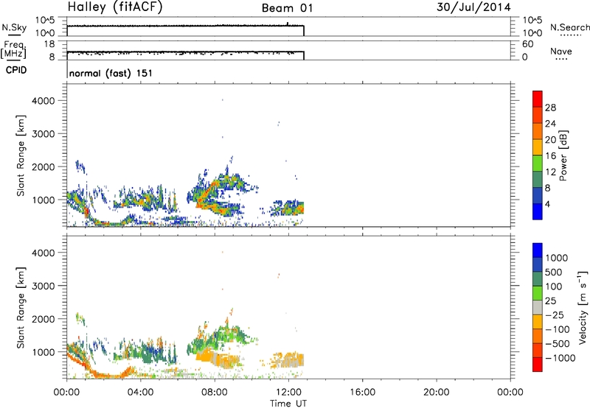Click the 'Beam 01' label
This screenshot has height=408, width=590.
click(x=287, y=8)
